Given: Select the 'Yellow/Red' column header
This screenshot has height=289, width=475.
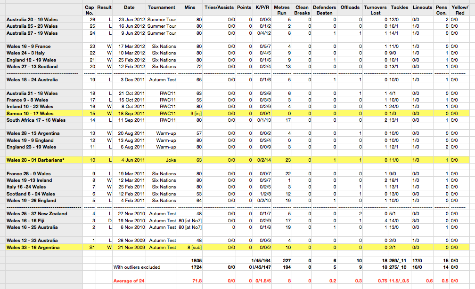Looking at the screenshot, I should tap(458, 10).
